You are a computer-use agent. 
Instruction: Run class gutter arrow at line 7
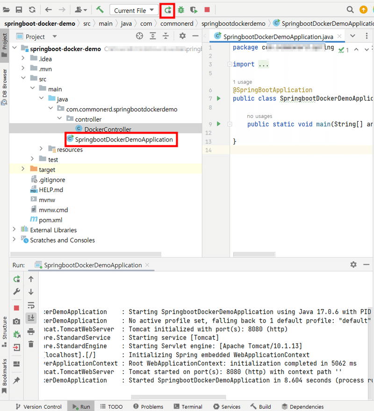[219, 99]
